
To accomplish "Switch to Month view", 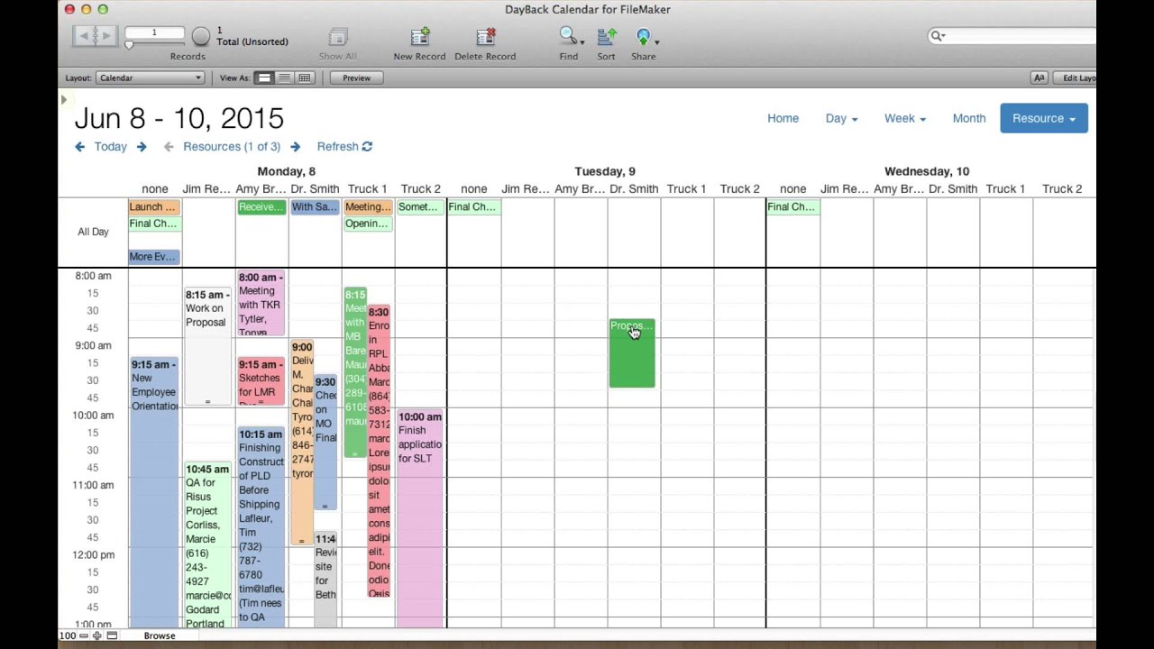I will (x=969, y=118).
